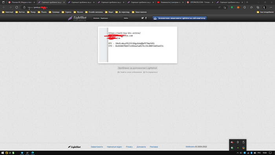The height and width of the screenshot is (155, 275).
Task: Click Зроблено за допомогою Lightshot button
Action: click(x=137, y=68)
